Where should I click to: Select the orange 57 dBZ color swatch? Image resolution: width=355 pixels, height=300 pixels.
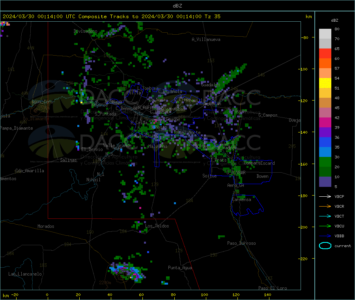325,63
